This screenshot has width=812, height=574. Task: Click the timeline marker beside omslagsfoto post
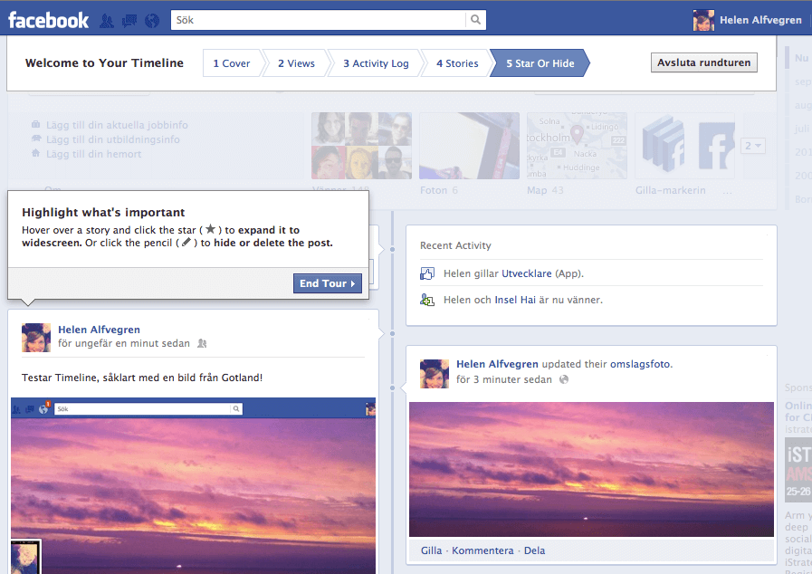[393, 387]
